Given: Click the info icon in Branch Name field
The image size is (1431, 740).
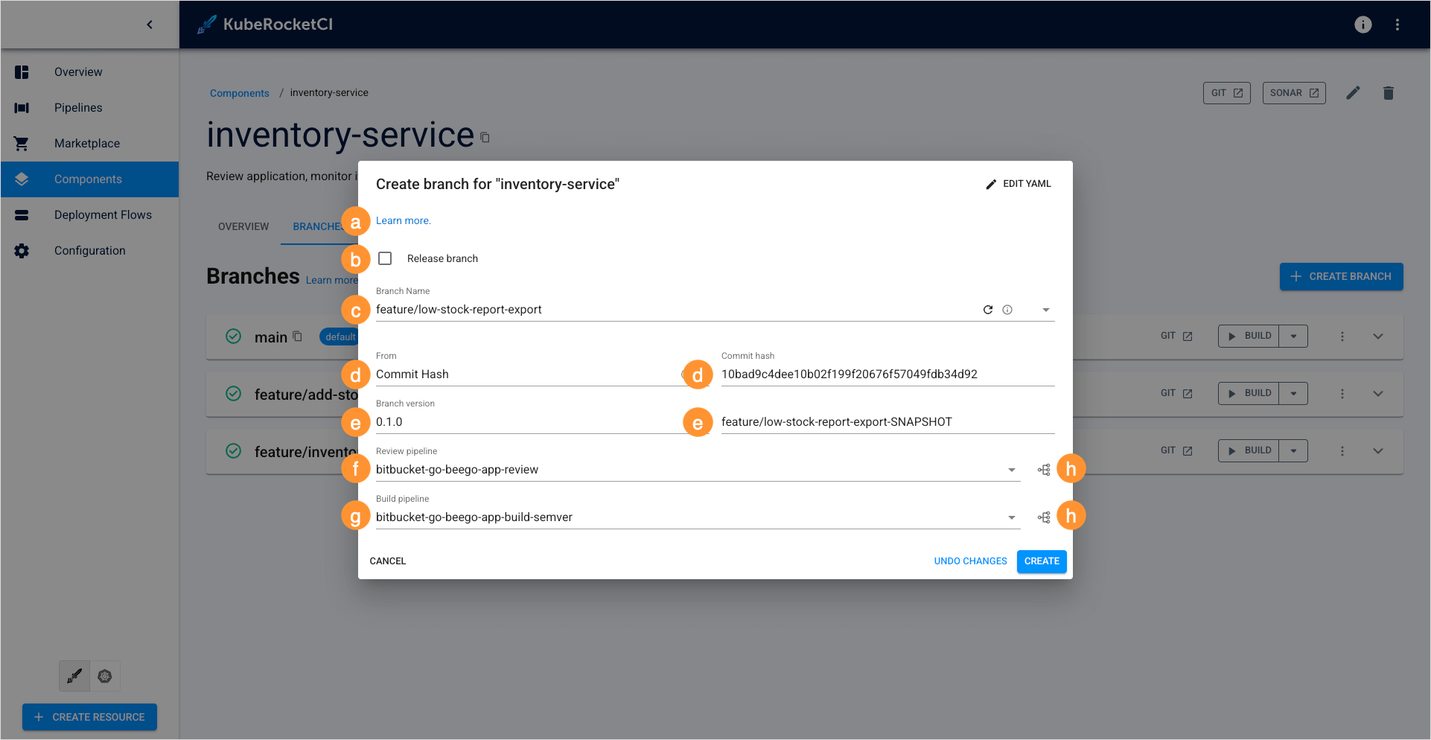Looking at the screenshot, I should pyautogui.click(x=1007, y=310).
